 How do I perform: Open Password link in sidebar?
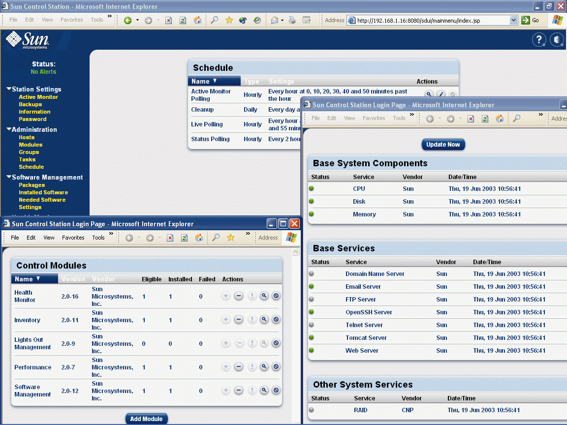tap(32, 119)
